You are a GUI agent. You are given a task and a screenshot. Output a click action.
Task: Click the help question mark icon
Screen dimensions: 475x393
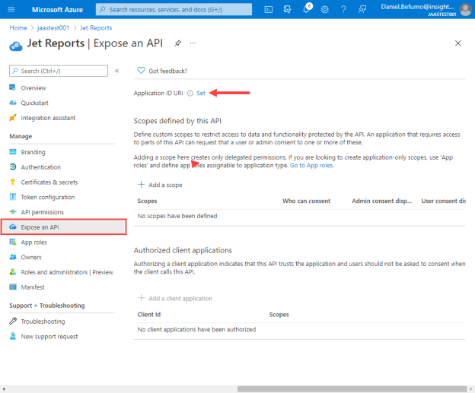(x=343, y=10)
